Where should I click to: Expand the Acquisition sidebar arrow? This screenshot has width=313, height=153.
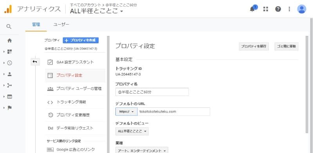[4, 85]
